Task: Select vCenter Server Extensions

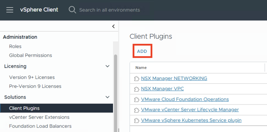Action: coord(39,117)
